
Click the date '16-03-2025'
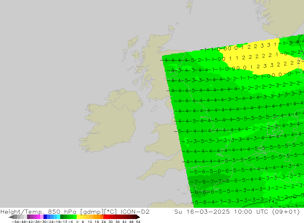(208, 211)
